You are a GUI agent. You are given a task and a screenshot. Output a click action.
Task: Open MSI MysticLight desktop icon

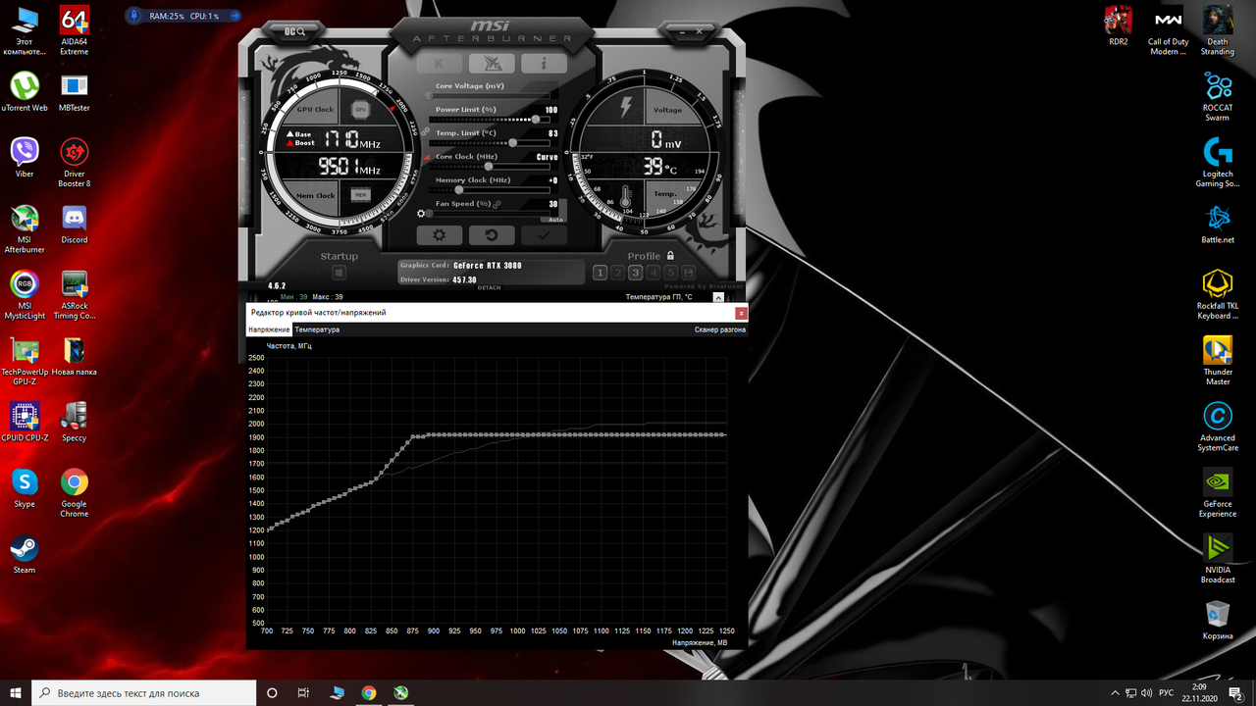point(25,294)
